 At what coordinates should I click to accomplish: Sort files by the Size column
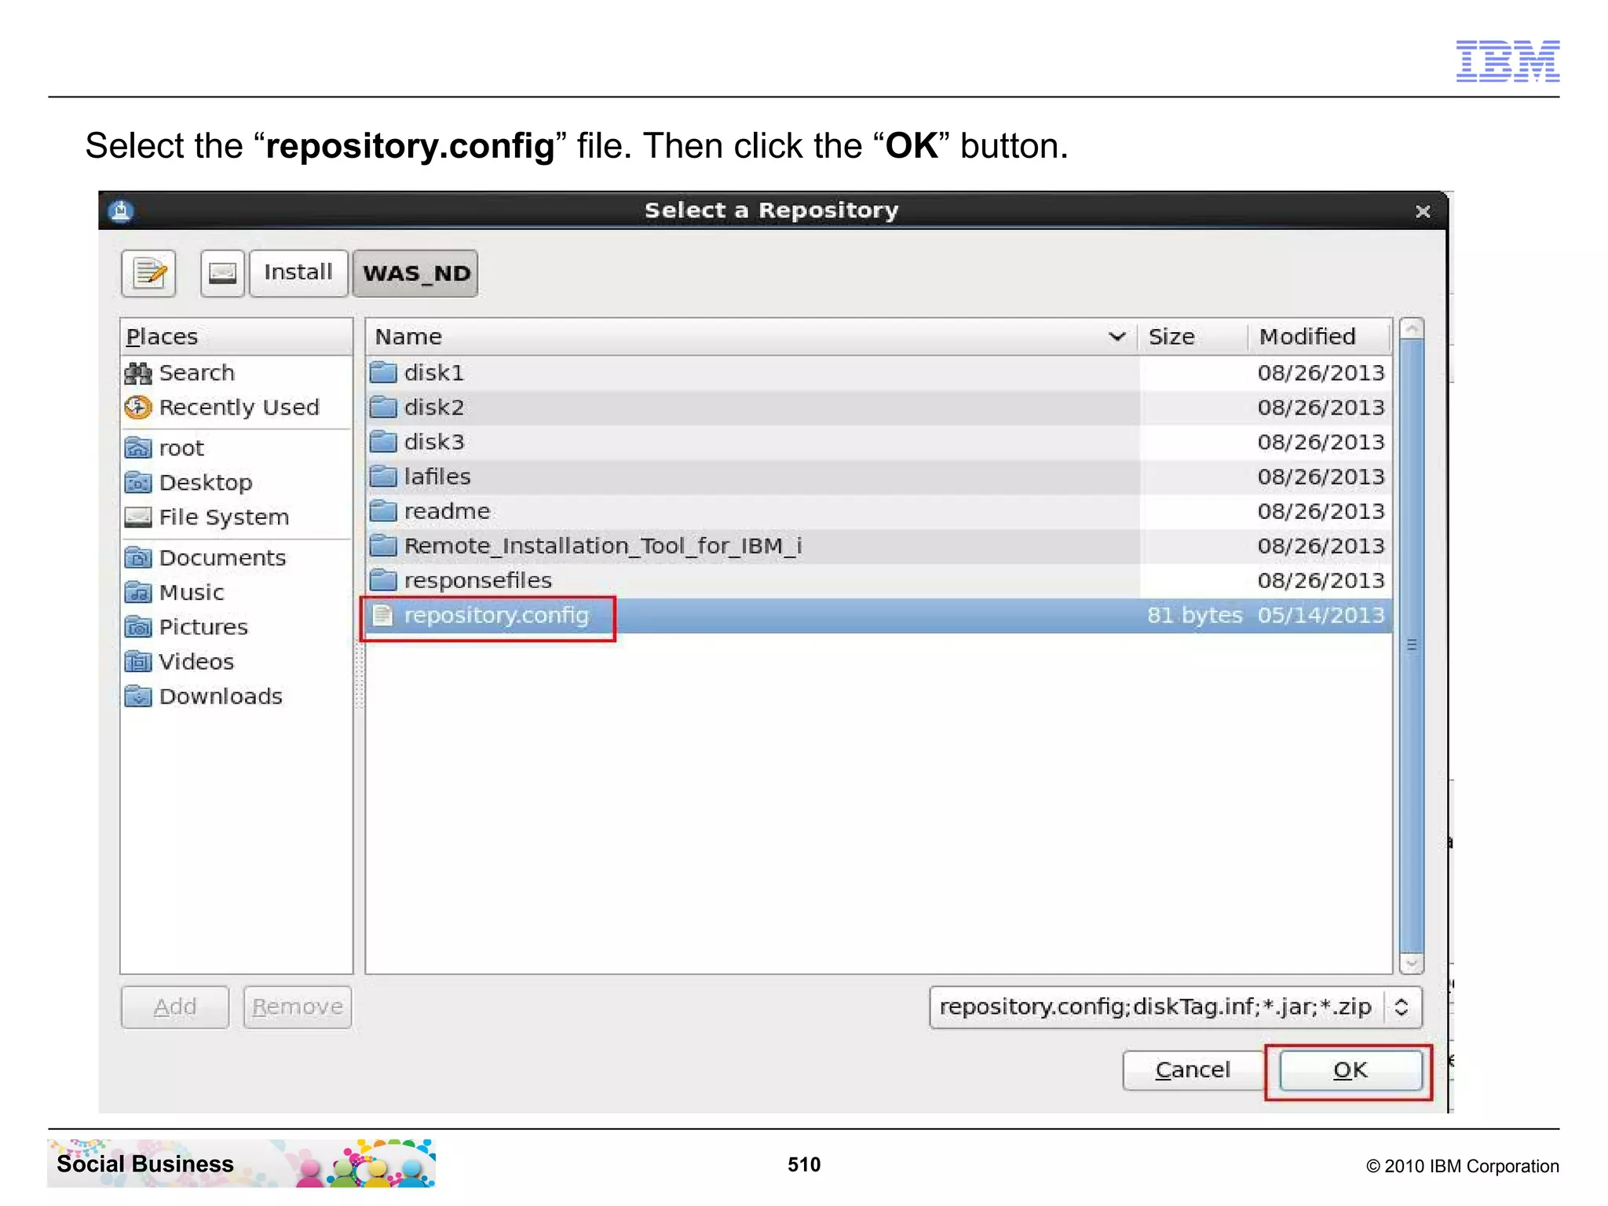(1193, 337)
